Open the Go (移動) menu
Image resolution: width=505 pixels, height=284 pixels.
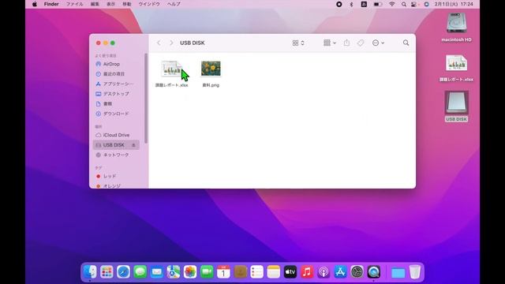click(x=127, y=4)
